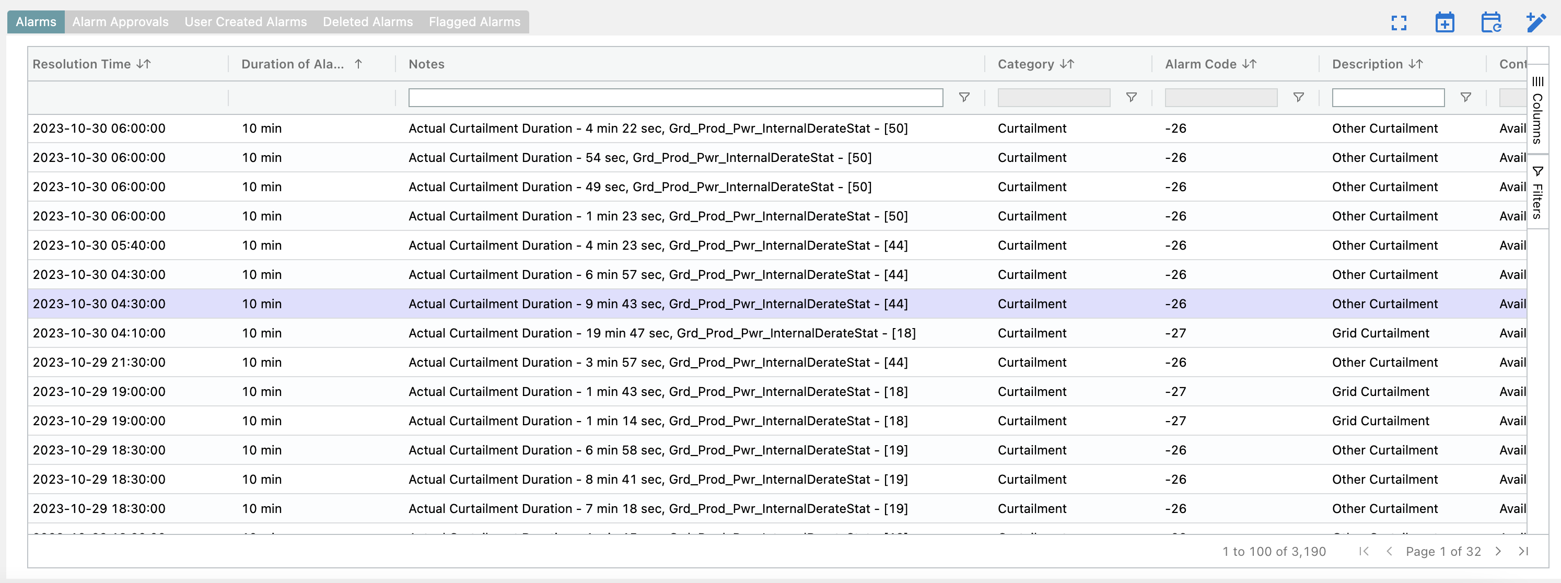Screen dimensions: 1561x583
Task: Switch to Alarm Approvals tab
Action: [120, 22]
